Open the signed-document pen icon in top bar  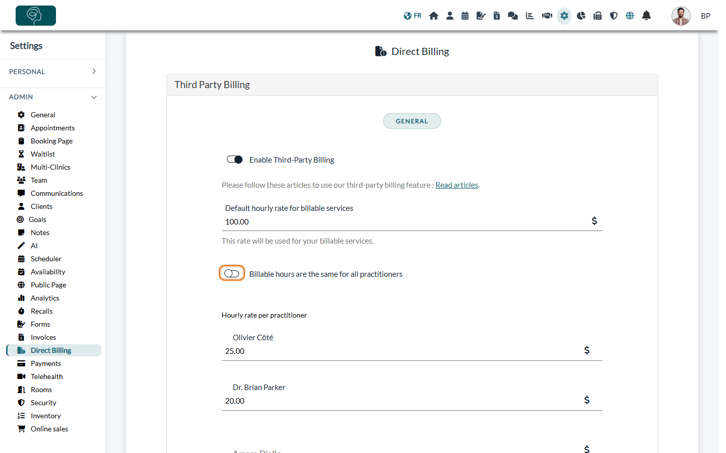click(x=481, y=16)
